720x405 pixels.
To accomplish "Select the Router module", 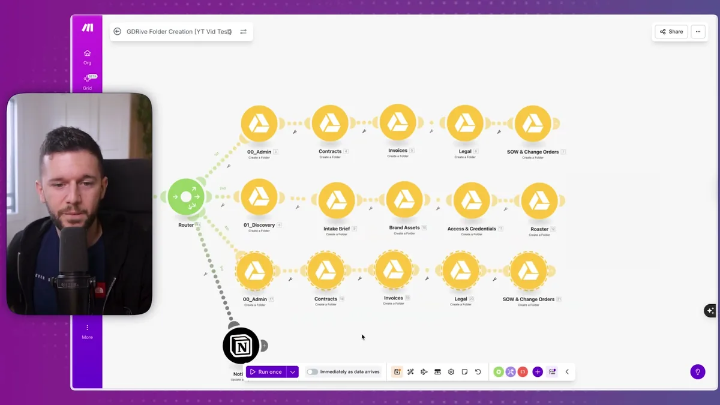I will pyautogui.click(x=187, y=196).
